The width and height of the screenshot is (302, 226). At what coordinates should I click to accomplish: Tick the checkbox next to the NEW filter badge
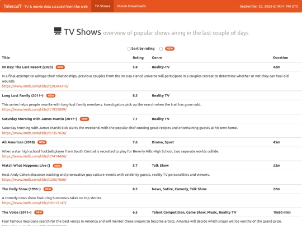pyautogui.click(x=161, y=49)
